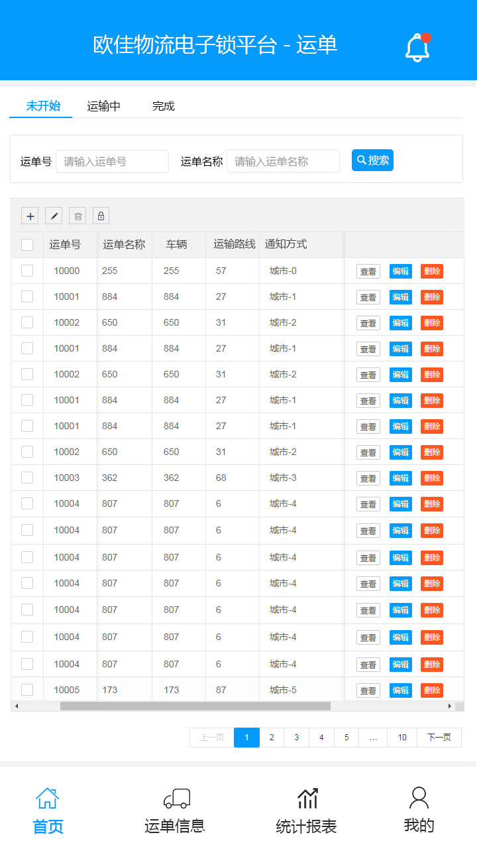The width and height of the screenshot is (477, 849).
Task: Delete row 10005 with 删除
Action: point(432,690)
